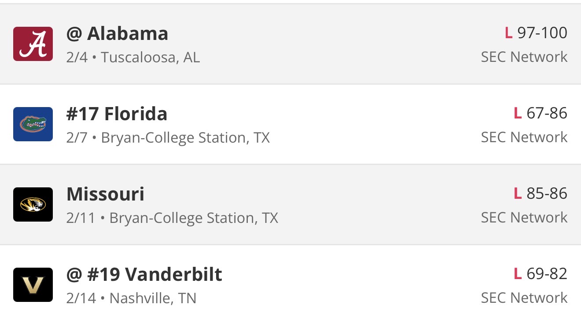Viewport: 581px width, 319px height.
Task: Click the 69-82 loss result
Action: coord(541,274)
